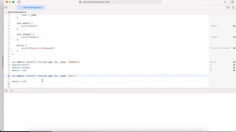Toggle the inspector panel button

pyautogui.click(x=232, y=2)
